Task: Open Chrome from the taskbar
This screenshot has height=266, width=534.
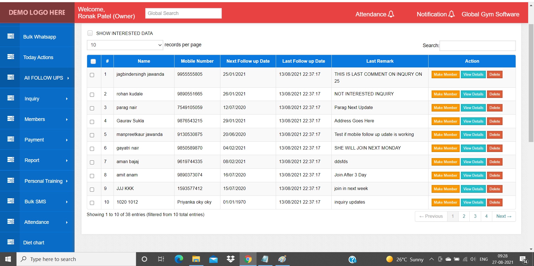Action: click(247, 259)
